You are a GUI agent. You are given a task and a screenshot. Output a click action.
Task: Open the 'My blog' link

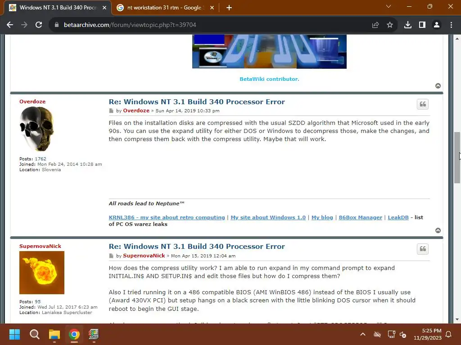[x=322, y=217]
